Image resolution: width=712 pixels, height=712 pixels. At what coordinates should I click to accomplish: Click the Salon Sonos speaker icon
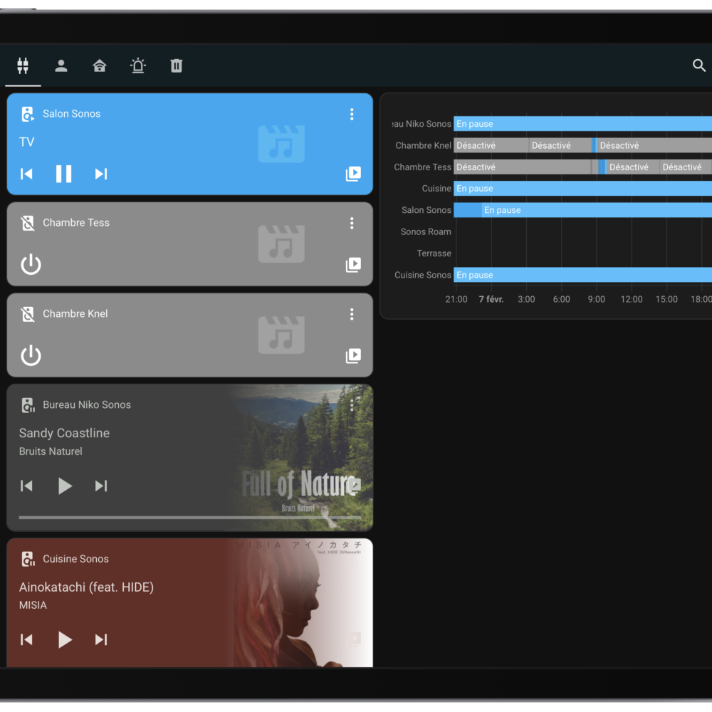[28, 114]
